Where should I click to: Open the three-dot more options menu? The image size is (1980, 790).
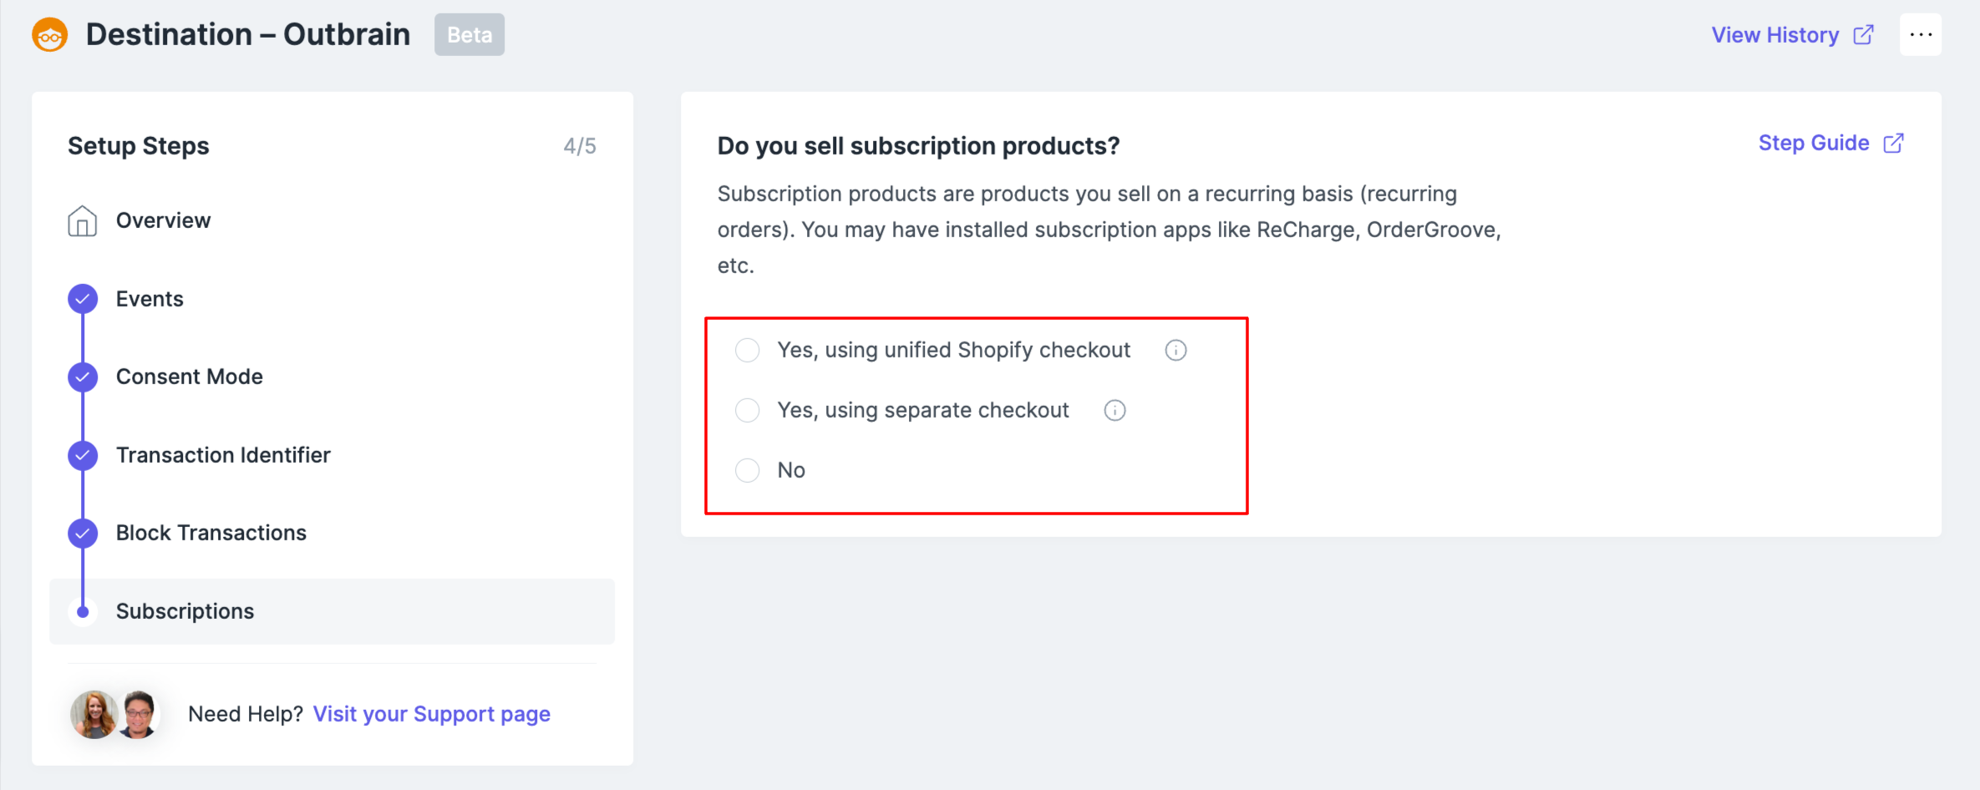[x=1920, y=35]
